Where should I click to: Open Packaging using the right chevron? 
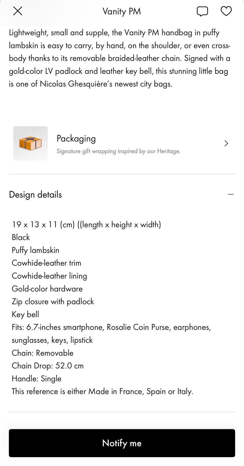pos(226,144)
